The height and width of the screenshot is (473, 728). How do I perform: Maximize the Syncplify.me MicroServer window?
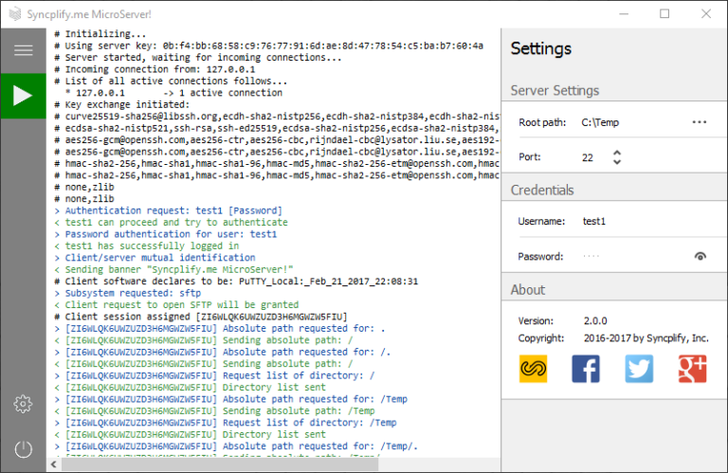[x=664, y=13]
